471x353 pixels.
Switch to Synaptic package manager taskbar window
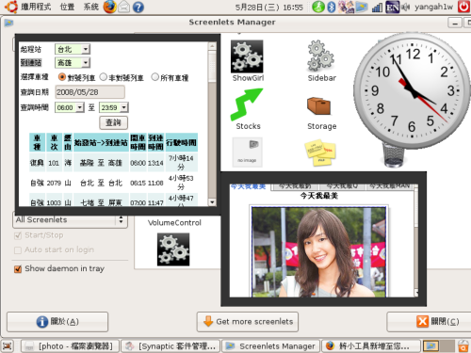coord(171,345)
